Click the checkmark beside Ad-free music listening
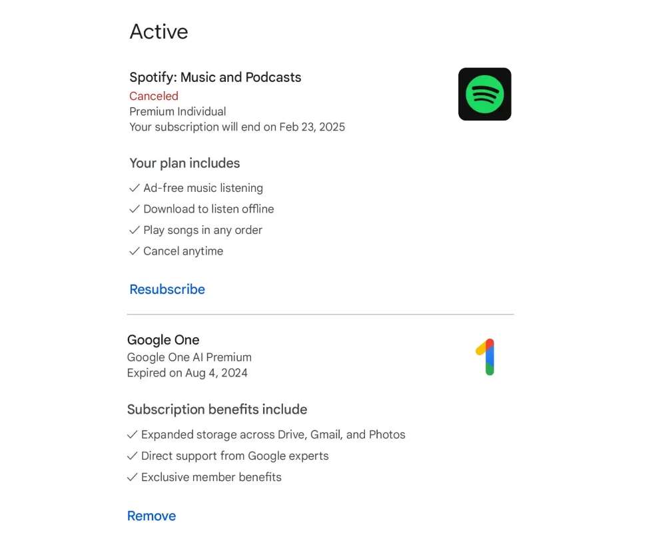Viewport: 666px width, 533px height. [x=135, y=189]
